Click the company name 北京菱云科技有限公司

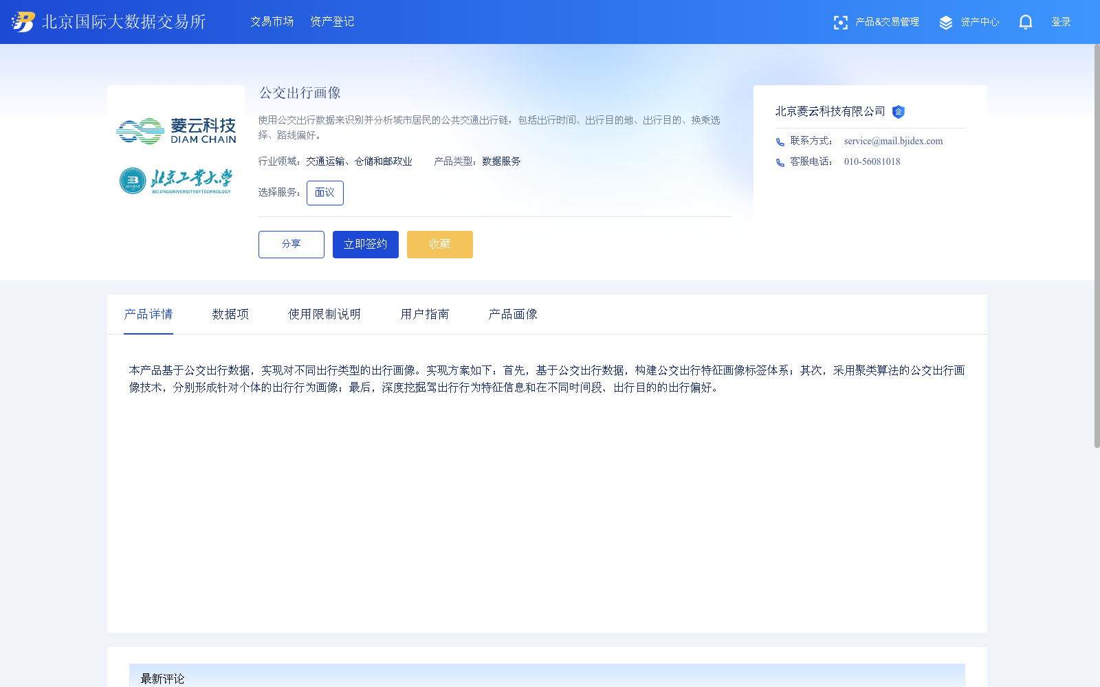pos(830,111)
